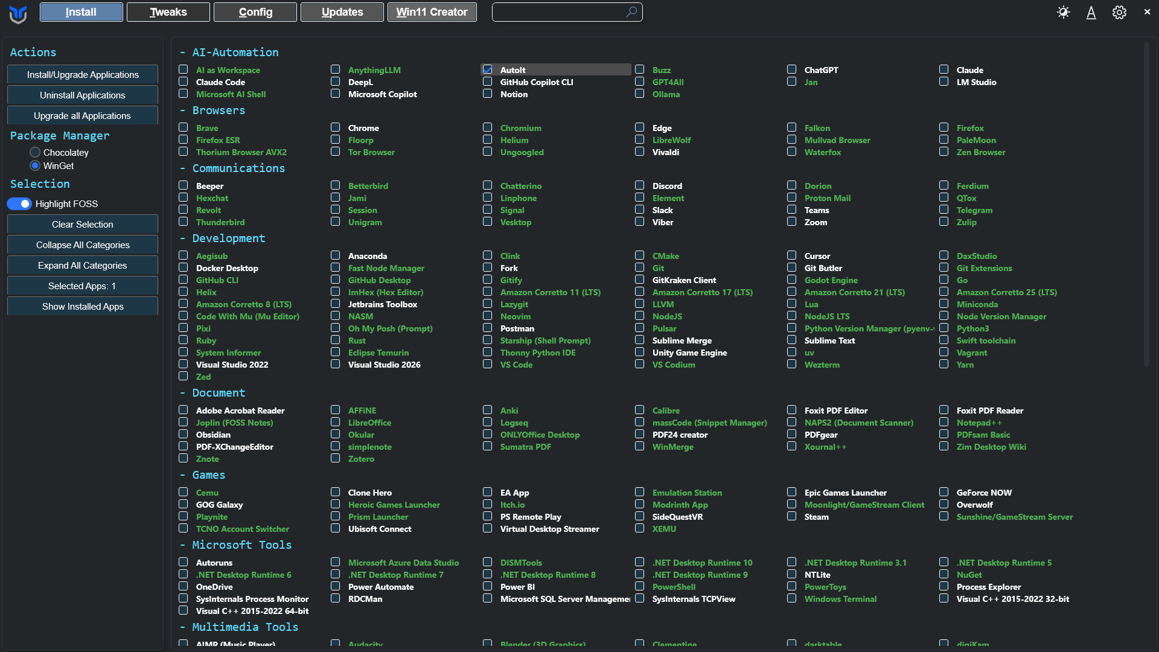Screen dimensions: 1159x652
Task: Click the 'Signal' app name
Action: [512, 210]
